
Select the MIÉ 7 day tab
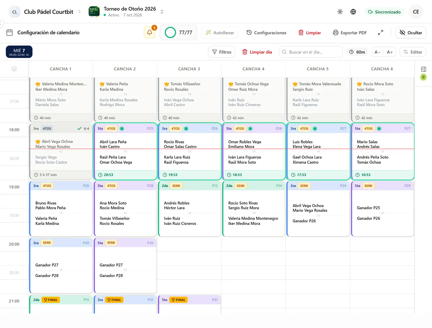(19, 52)
